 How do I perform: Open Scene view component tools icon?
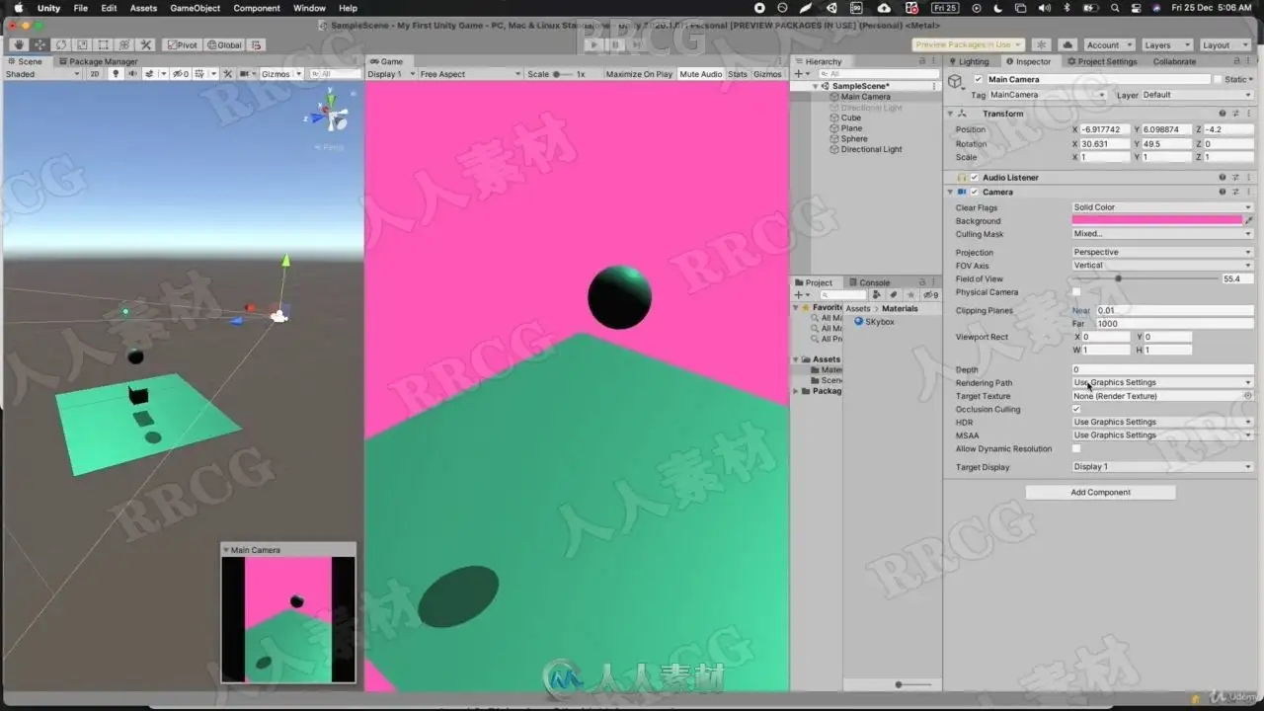228,74
